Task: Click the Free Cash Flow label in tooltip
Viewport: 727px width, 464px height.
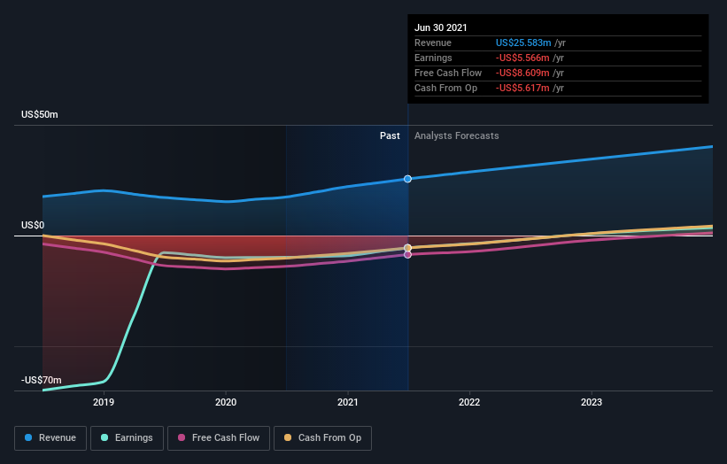Action: [x=448, y=73]
